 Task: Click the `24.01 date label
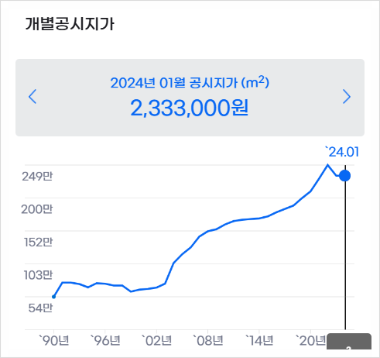tap(342, 152)
